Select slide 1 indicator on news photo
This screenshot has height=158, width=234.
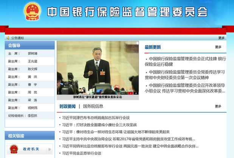pos(131,93)
